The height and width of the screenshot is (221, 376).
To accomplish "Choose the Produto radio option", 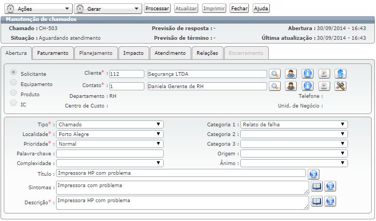I will pyautogui.click(x=14, y=93).
